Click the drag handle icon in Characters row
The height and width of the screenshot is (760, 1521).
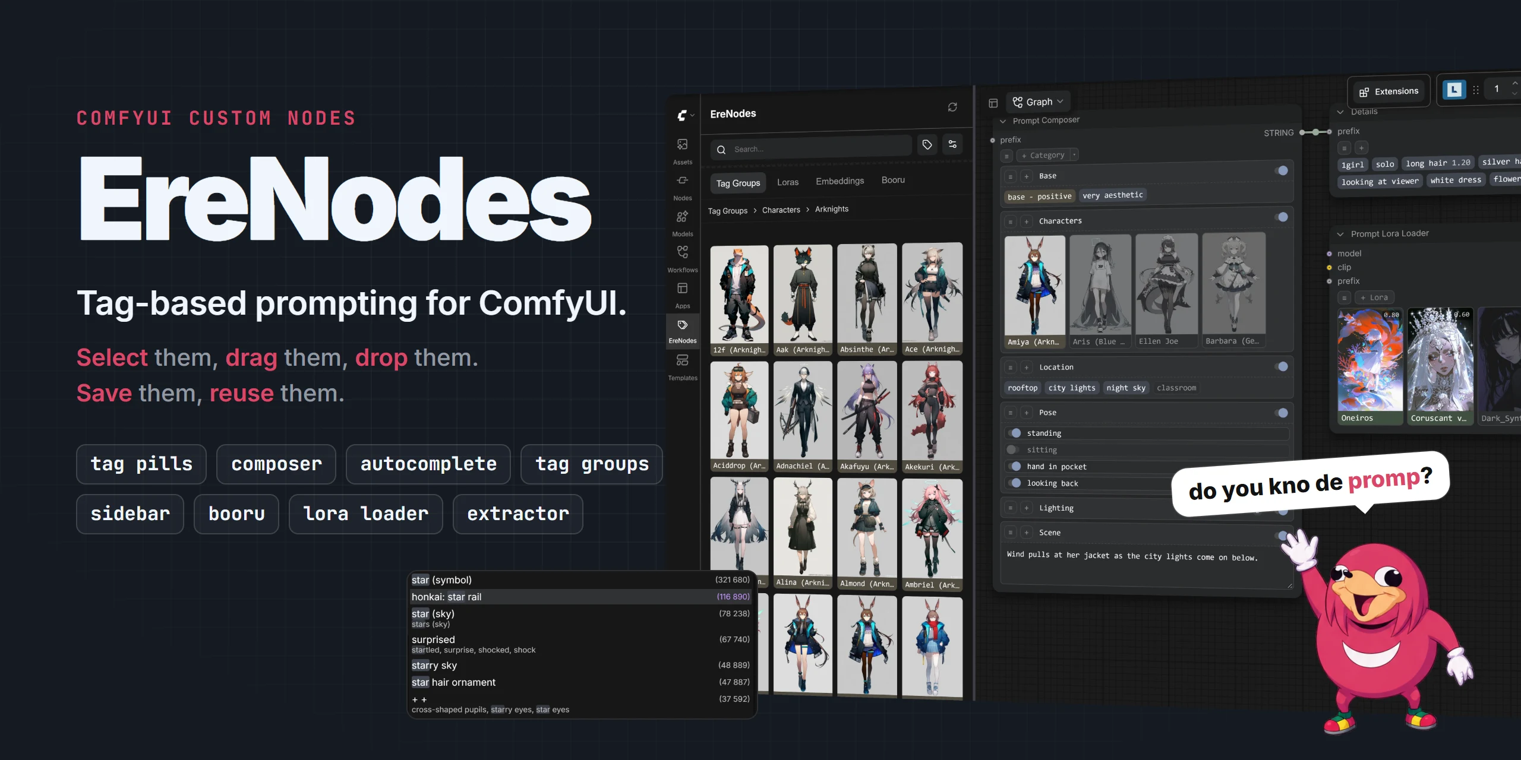click(x=1010, y=222)
